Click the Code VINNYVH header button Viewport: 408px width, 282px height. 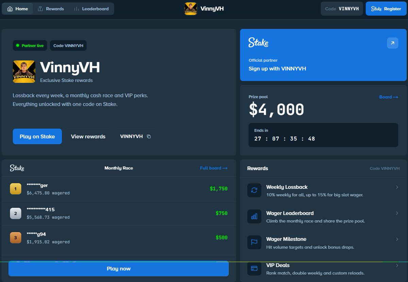pos(342,9)
